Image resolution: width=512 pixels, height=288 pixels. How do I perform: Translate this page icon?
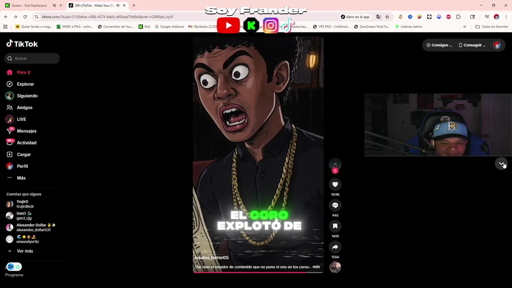click(378, 17)
